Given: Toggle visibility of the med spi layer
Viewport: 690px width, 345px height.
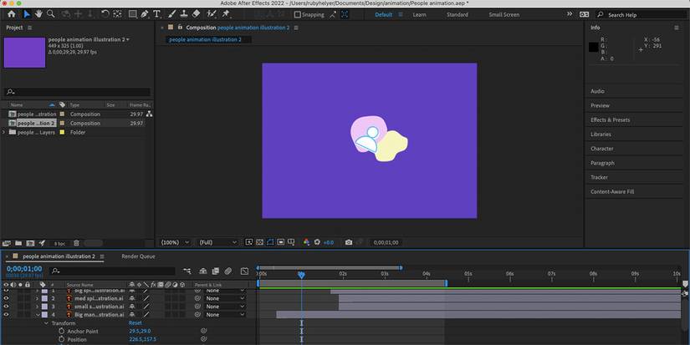Looking at the screenshot, I should [x=6, y=298].
